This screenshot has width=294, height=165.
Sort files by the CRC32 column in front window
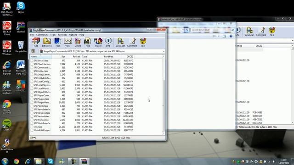coord(128,56)
